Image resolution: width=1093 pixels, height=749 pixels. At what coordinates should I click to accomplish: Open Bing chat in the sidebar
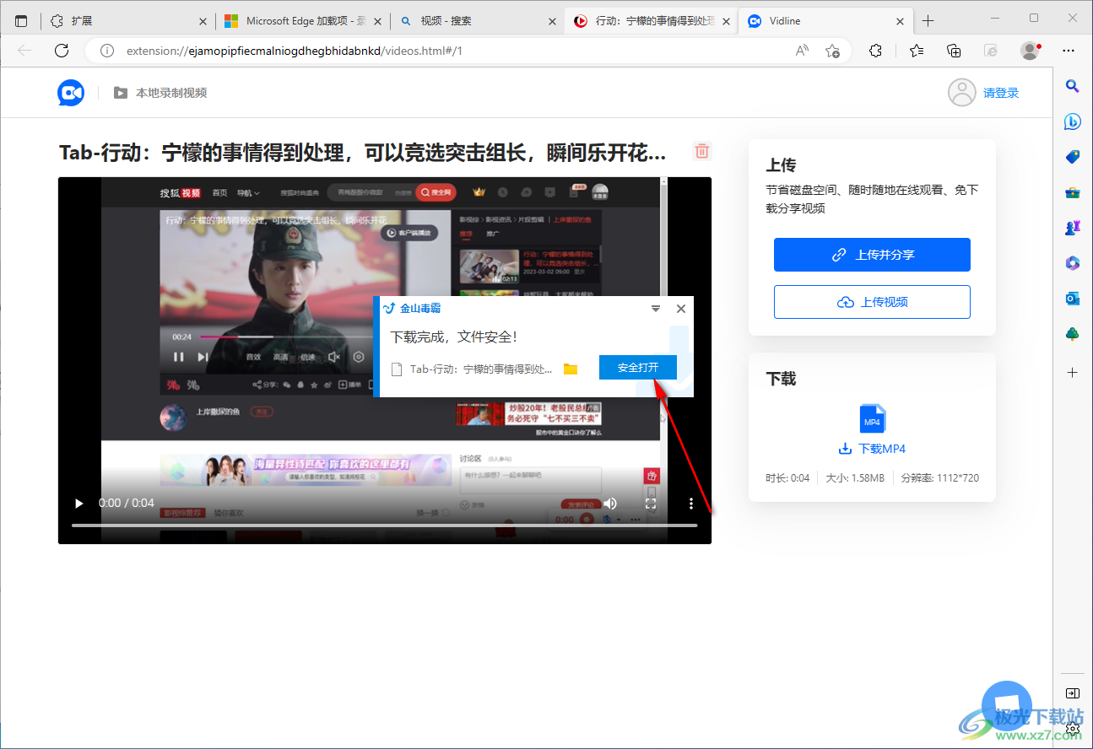1073,121
